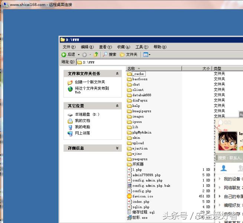Select the dinPayss folder icon

click(x=129, y=101)
